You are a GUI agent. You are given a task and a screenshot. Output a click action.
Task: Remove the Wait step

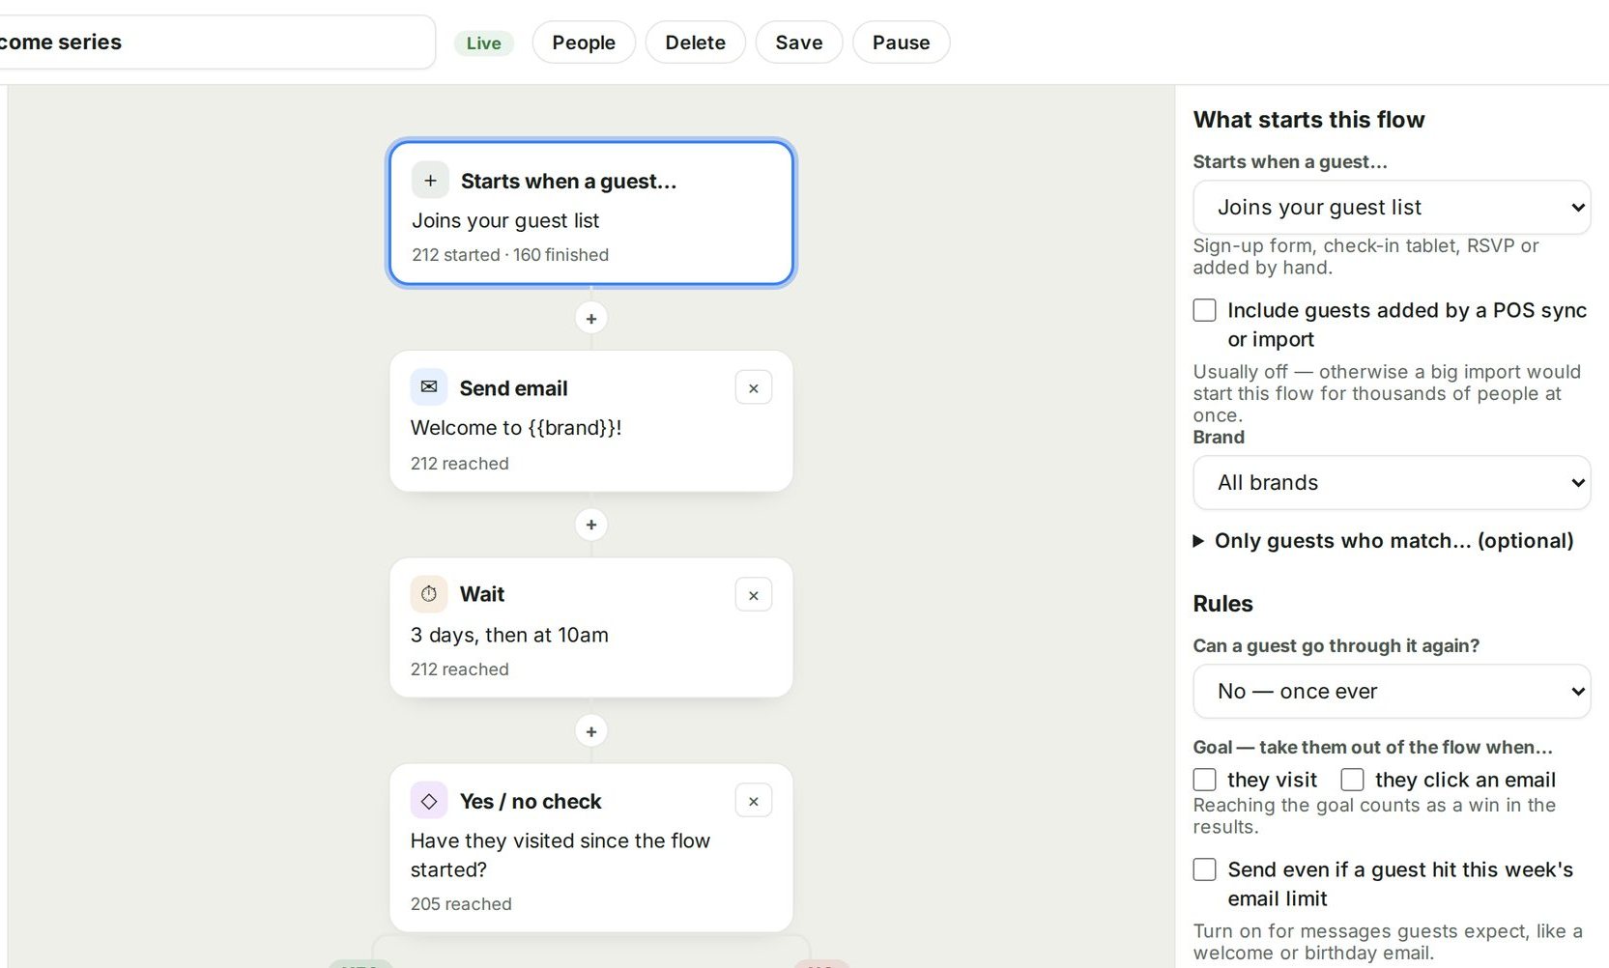coord(754,595)
